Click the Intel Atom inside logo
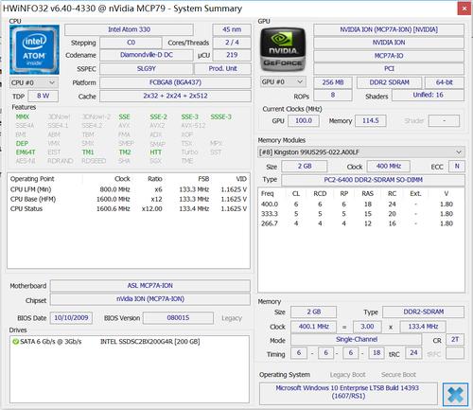473x410 pixels. [x=34, y=49]
